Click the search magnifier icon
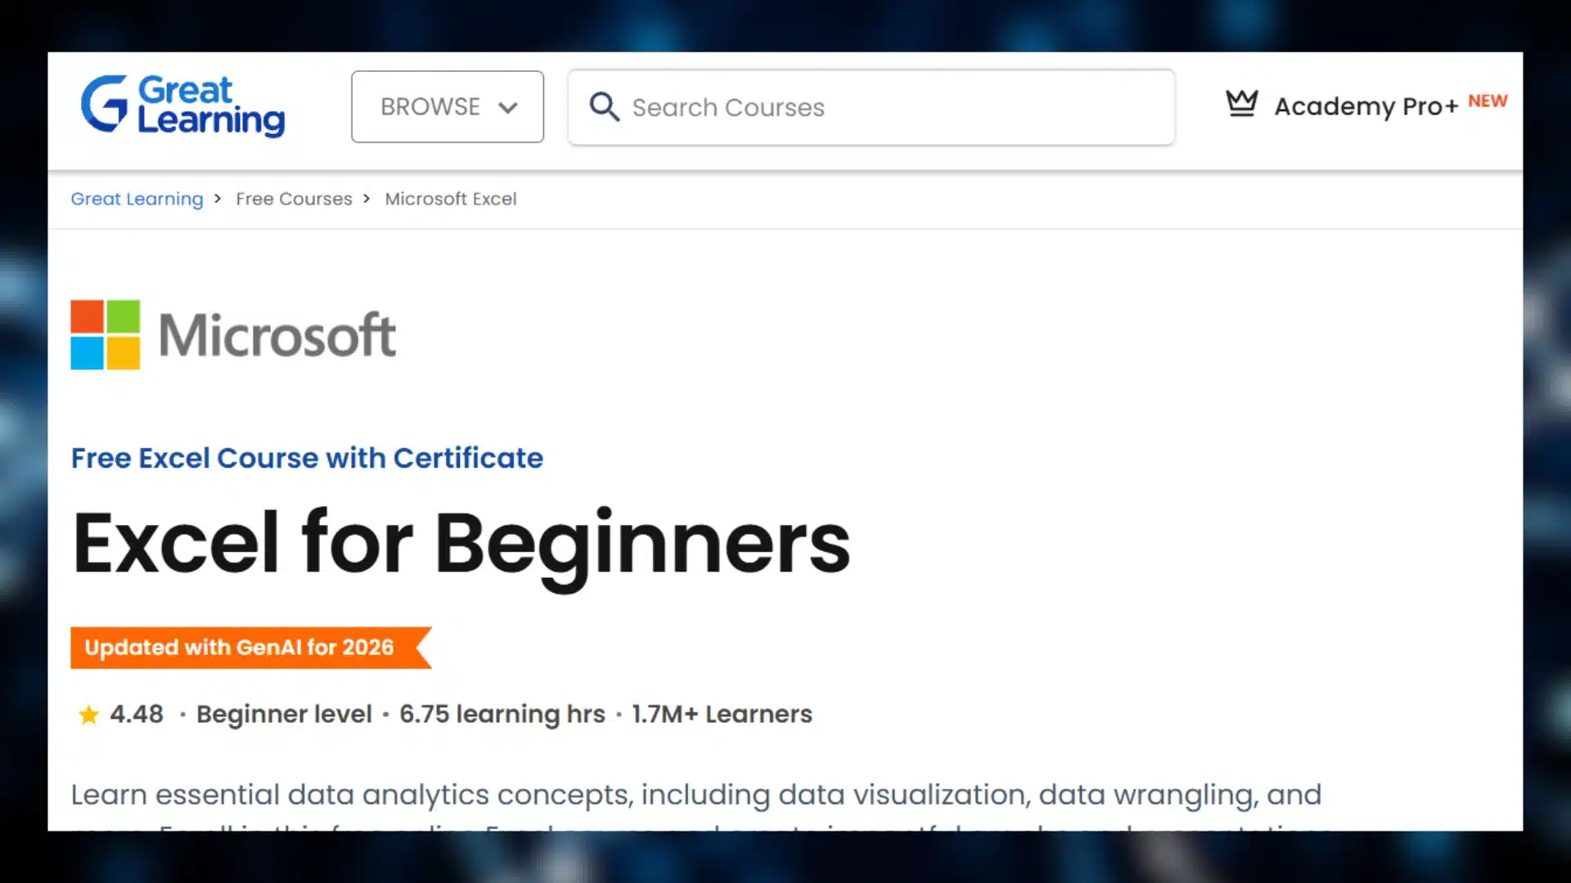The width and height of the screenshot is (1571, 883). (x=605, y=106)
